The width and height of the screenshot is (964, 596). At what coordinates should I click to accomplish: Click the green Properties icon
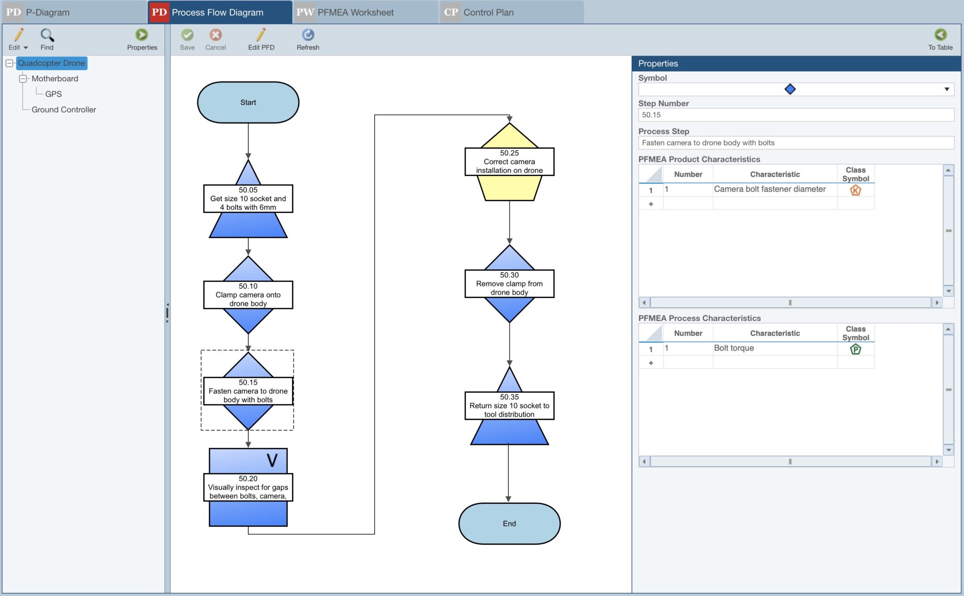(142, 34)
